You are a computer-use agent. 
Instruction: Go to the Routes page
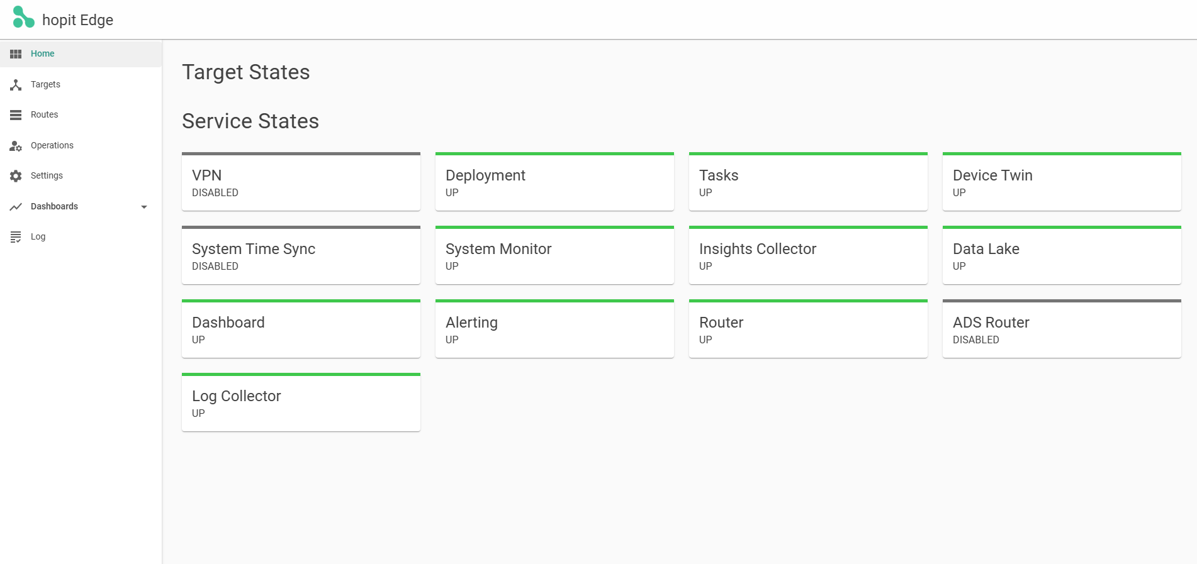point(44,115)
